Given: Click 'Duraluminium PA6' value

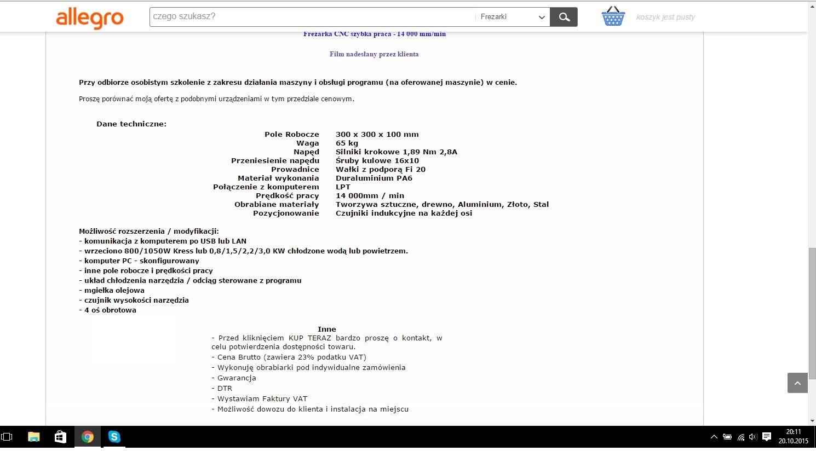Looking at the screenshot, I should click(374, 178).
